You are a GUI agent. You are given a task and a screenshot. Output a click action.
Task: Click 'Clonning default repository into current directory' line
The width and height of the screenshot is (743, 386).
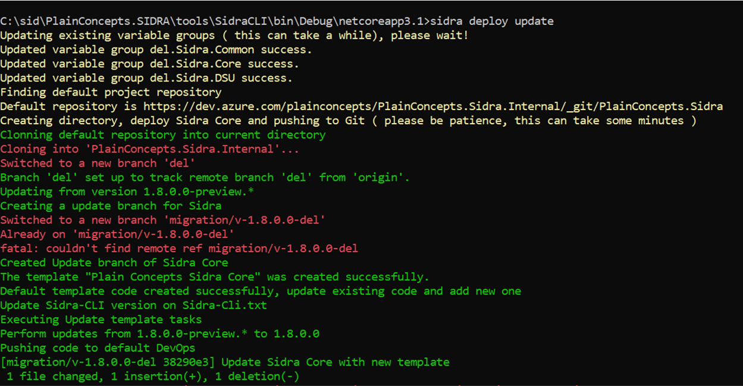coord(162,135)
